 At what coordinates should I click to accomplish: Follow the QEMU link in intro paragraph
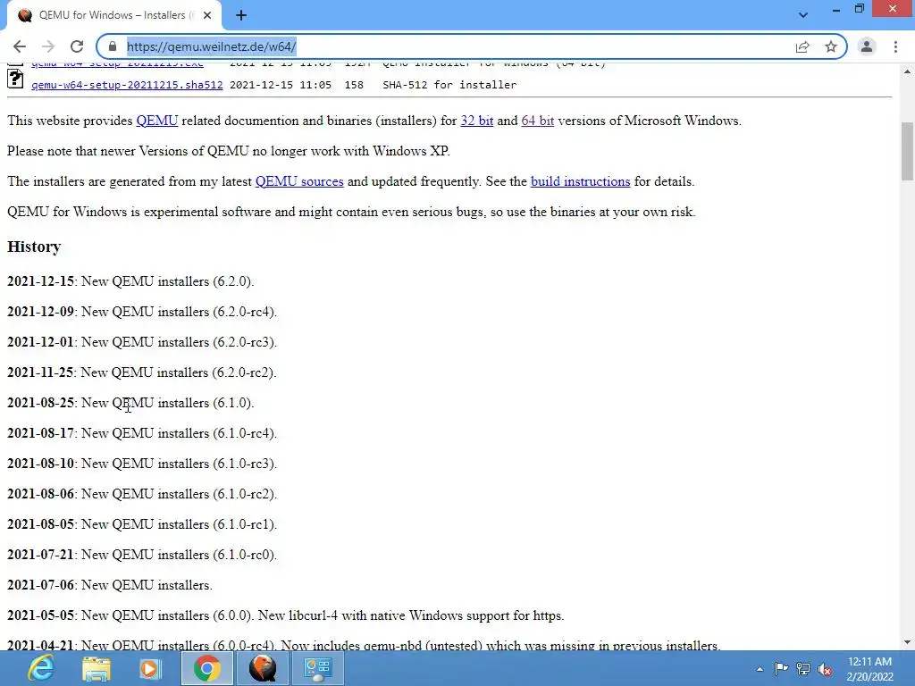(x=157, y=121)
